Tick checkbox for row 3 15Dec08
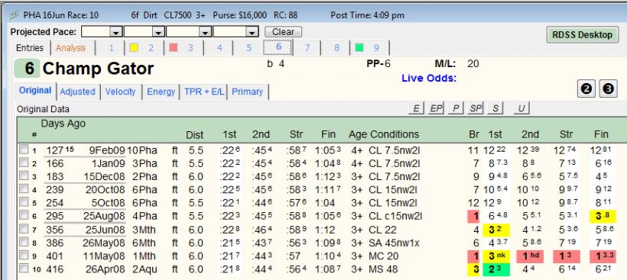 [24, 176]
